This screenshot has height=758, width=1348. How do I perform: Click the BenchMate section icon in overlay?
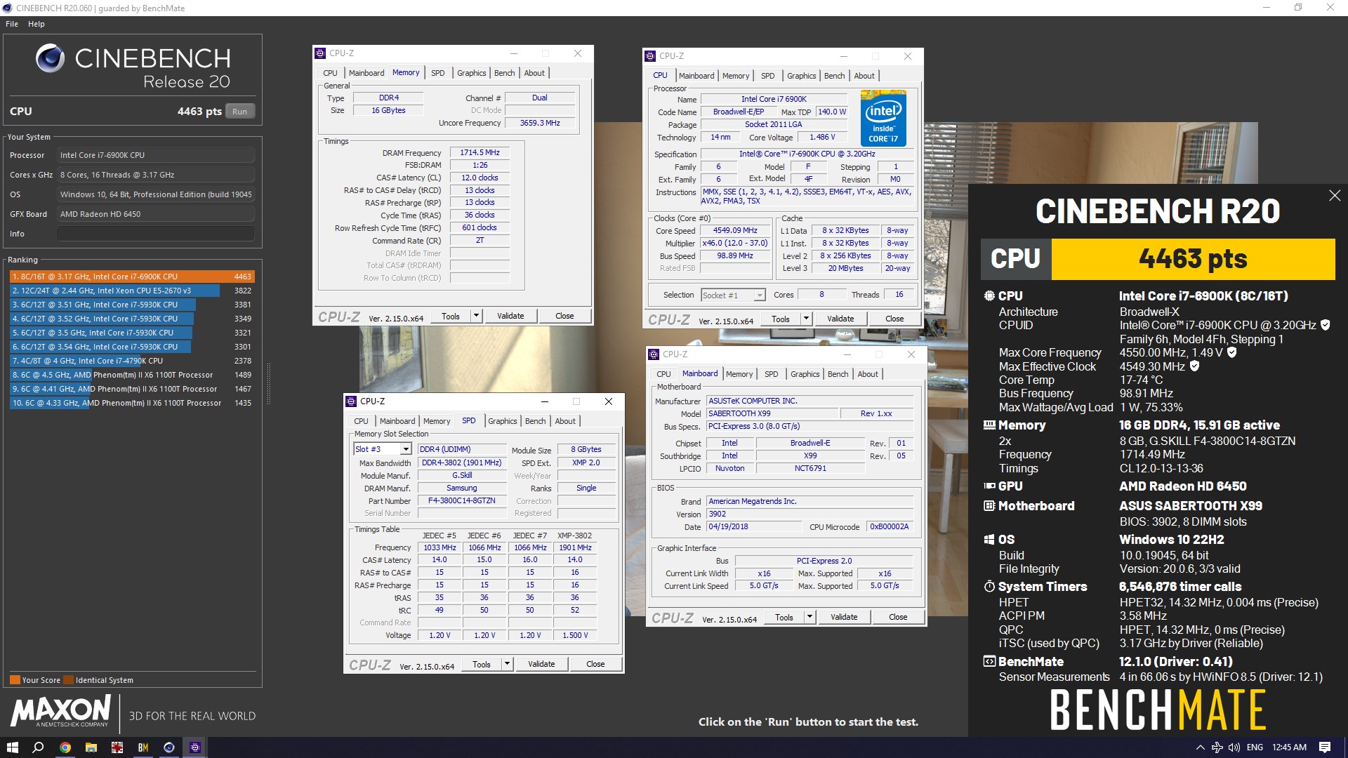coord(989,661)
